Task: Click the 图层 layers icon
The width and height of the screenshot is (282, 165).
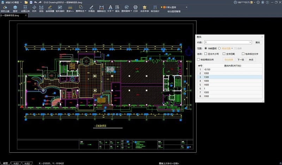Action: coord(15,8)
